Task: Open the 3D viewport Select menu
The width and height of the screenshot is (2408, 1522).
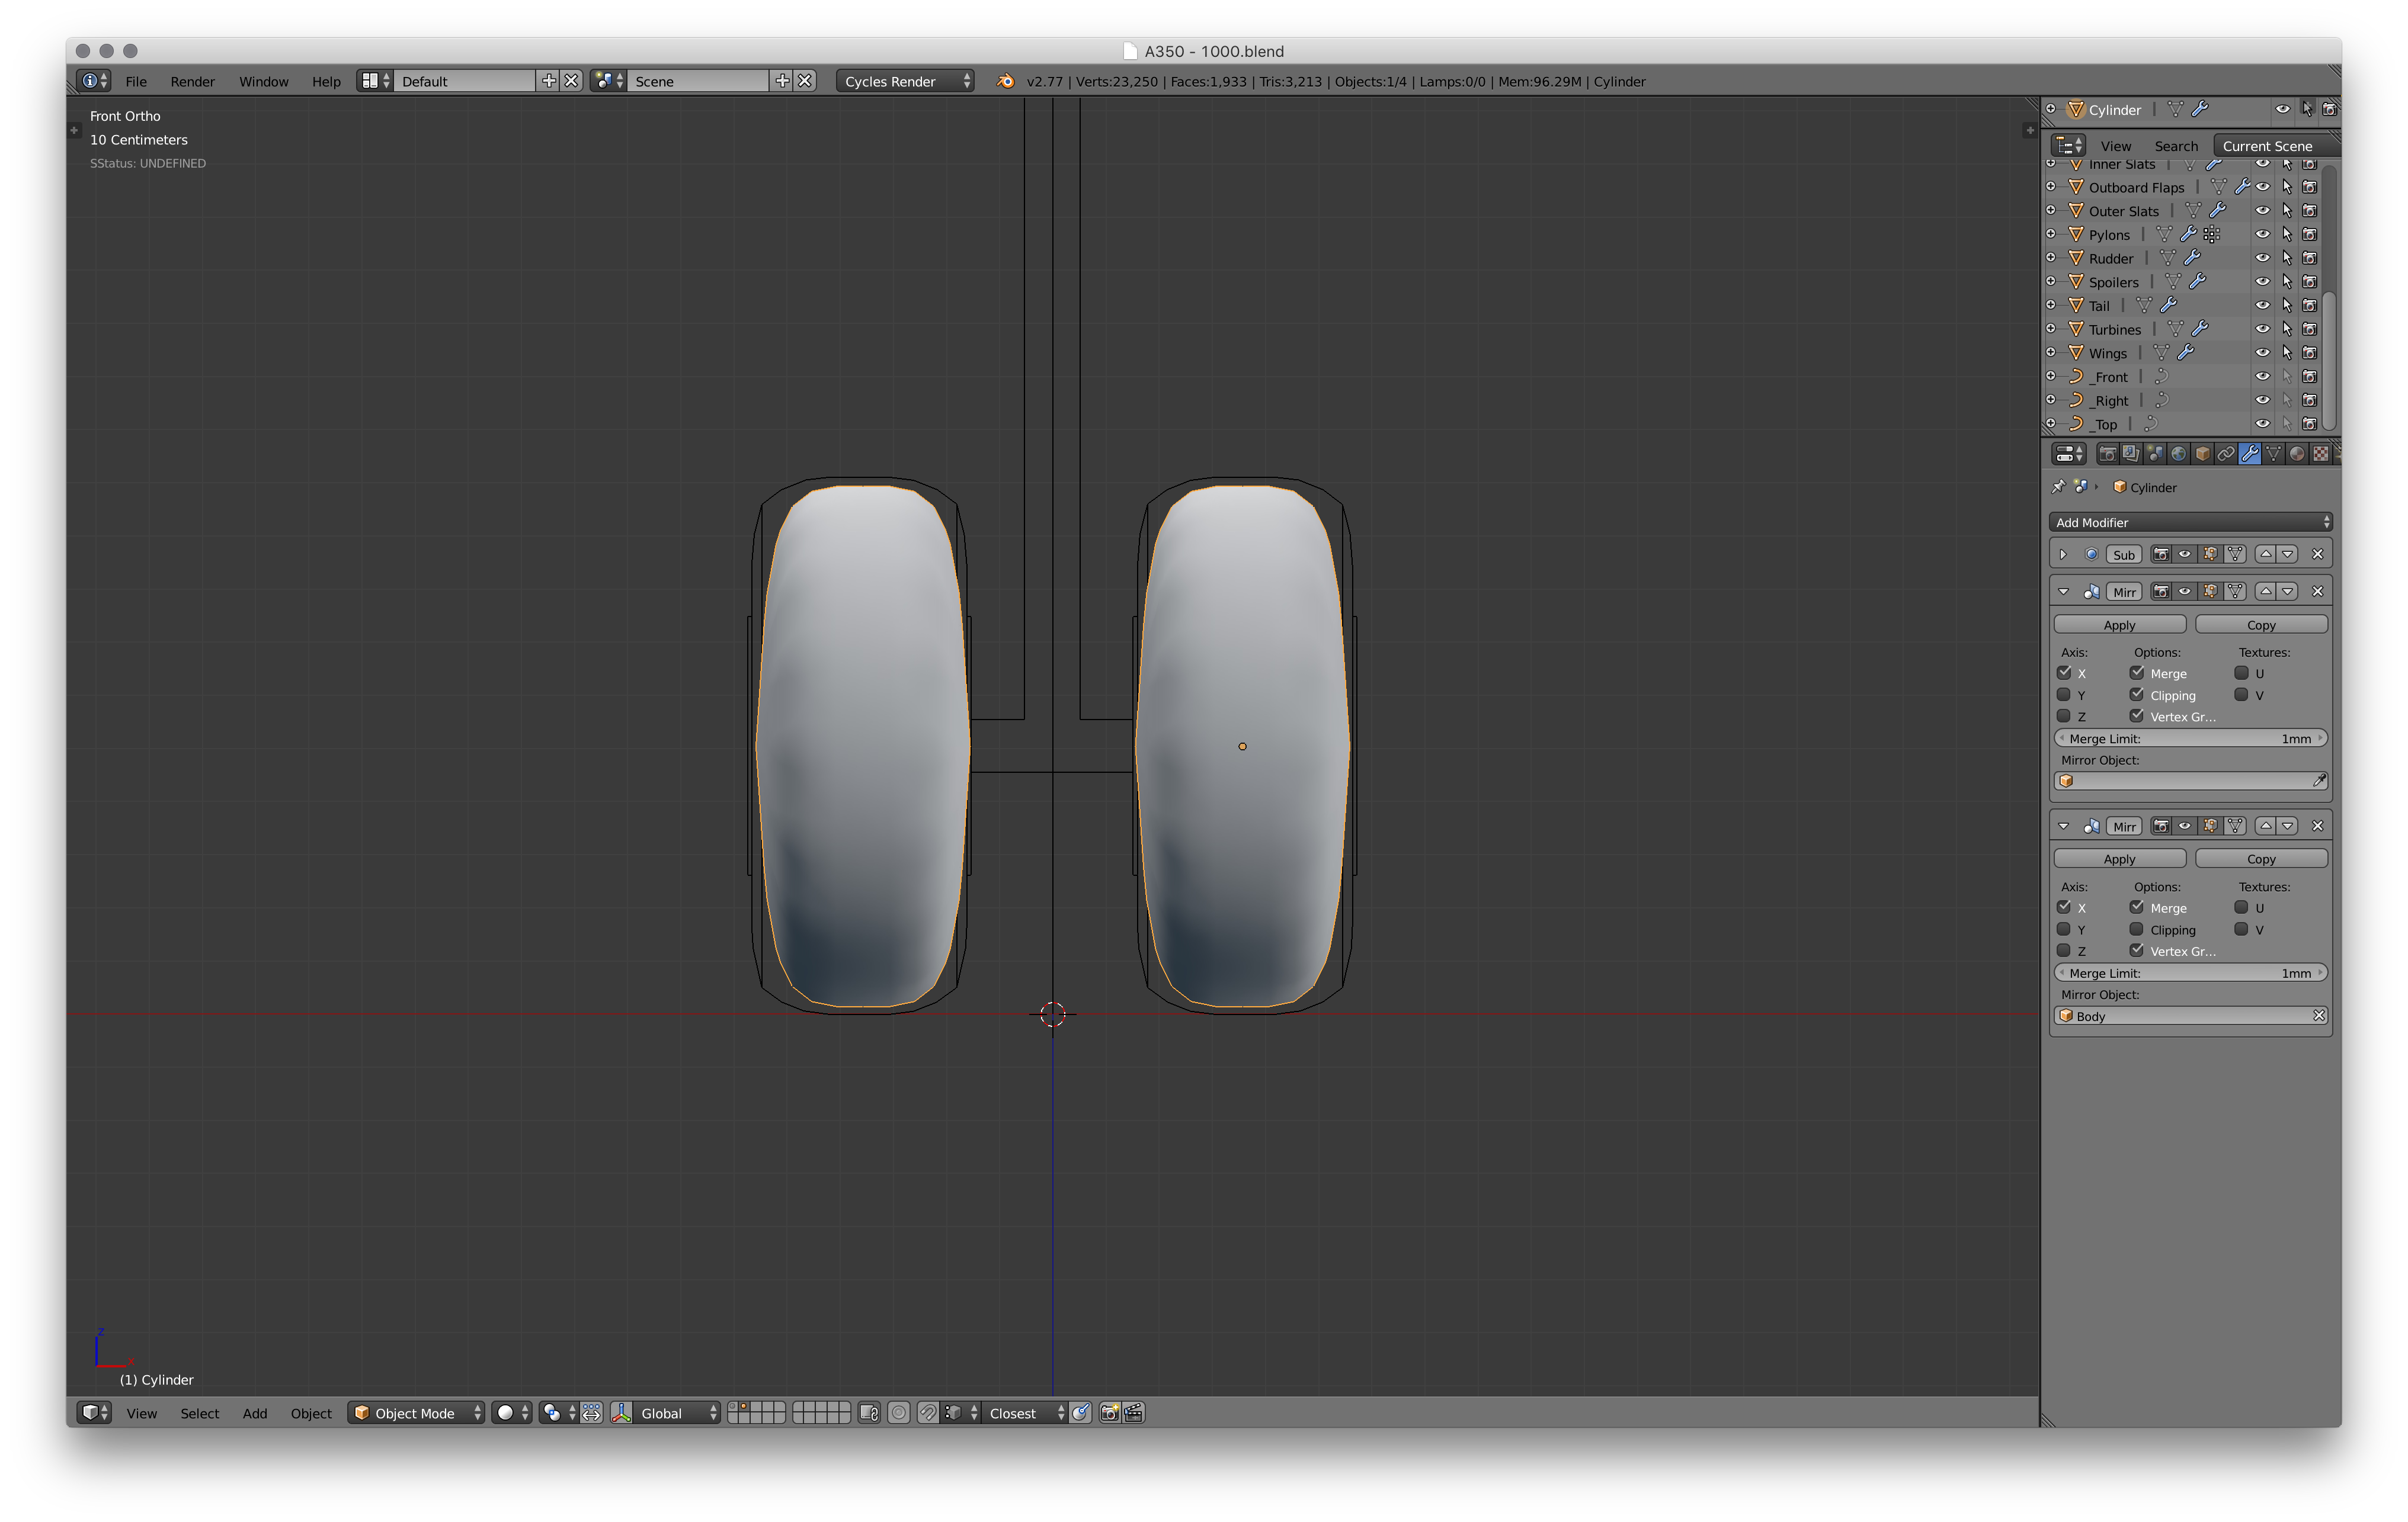Action: (x=200, y=1413)
